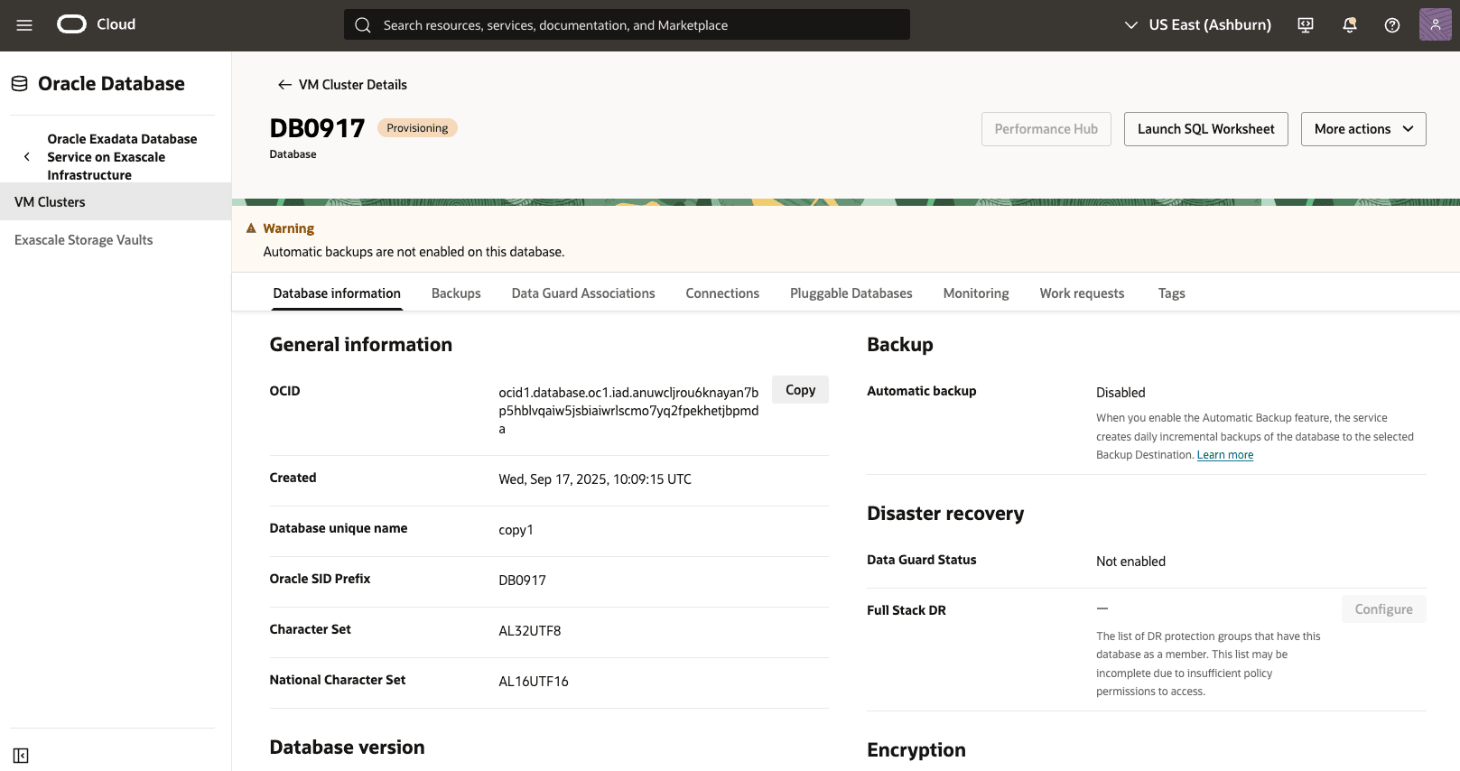Click the Backup section heading
This screenshot has height=771, width=1460.
pos(900,345)
